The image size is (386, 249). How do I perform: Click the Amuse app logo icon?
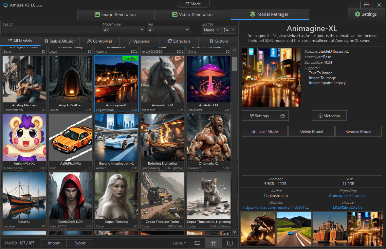click(x=6, y=5)
